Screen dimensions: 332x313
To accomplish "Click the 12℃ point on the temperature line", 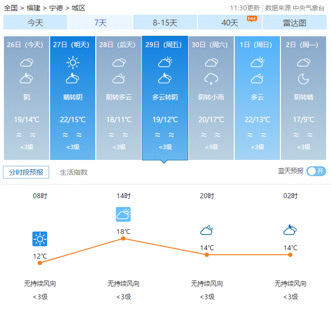I will click(40, 263).
